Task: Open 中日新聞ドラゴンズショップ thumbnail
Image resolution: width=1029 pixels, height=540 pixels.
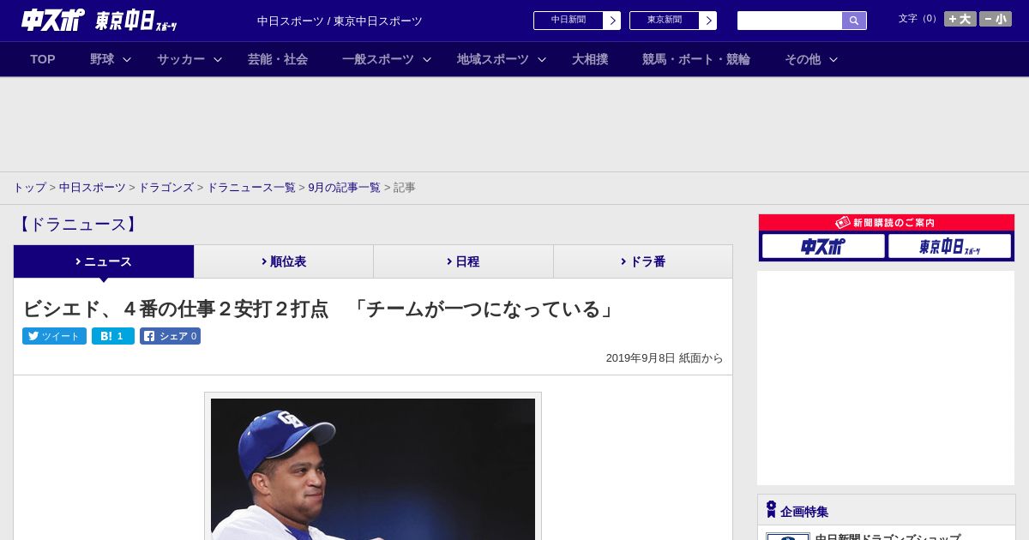Action: (x=788, y=537)
